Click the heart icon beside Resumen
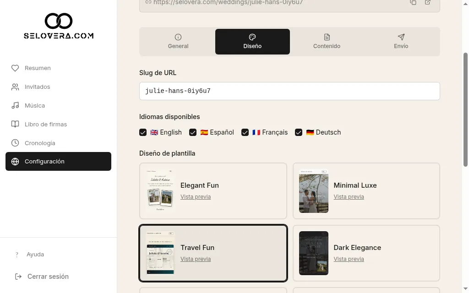 pyautogui.click(x=15, y=68)
